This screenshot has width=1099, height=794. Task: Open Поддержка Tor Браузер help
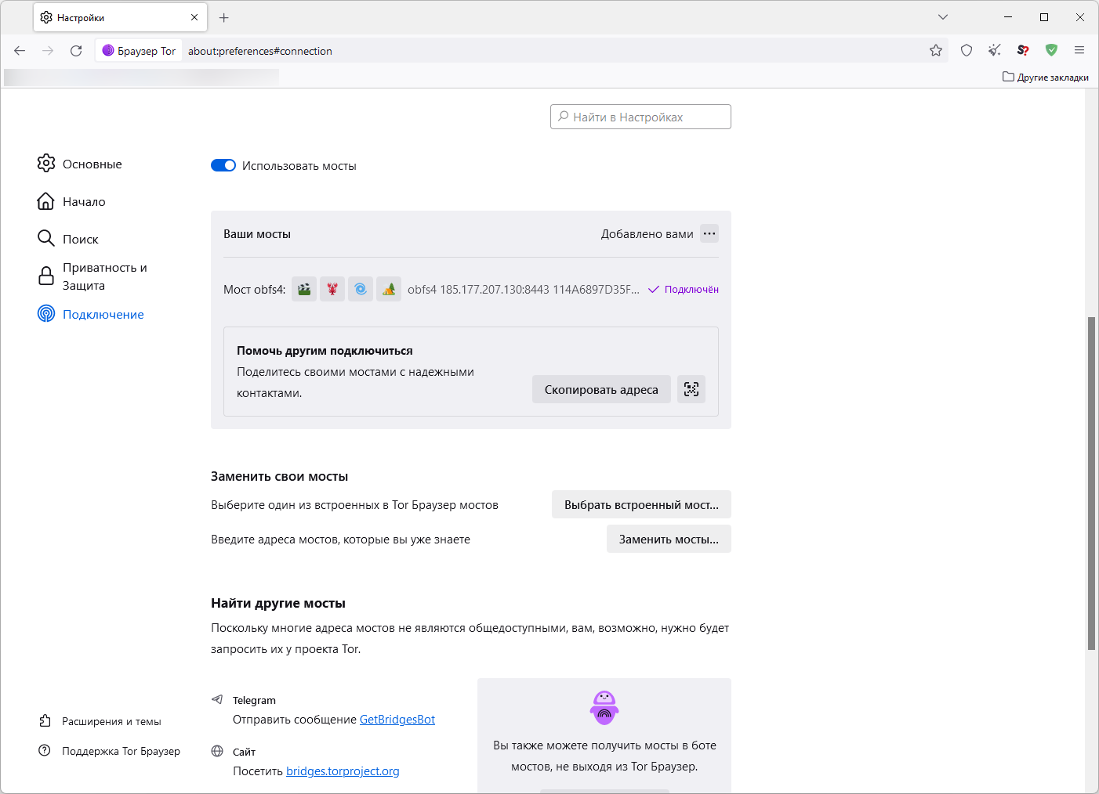coord(110,751)
